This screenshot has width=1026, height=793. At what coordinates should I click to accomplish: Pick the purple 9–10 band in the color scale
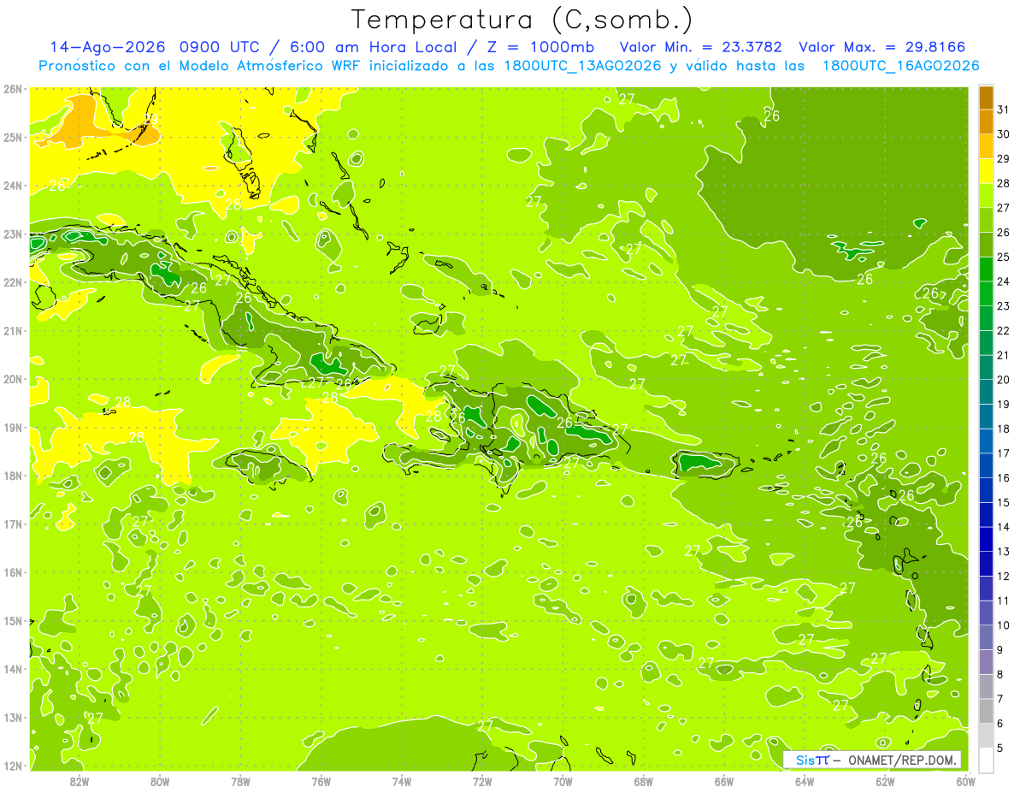point(986,637)
